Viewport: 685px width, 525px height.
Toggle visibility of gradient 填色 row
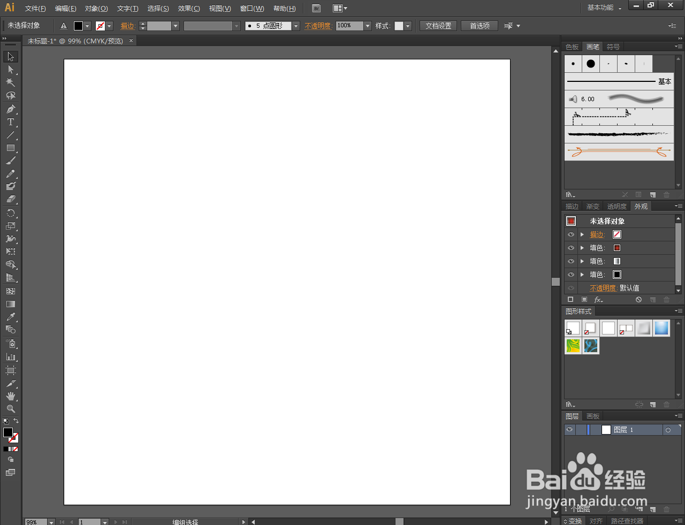571,261
